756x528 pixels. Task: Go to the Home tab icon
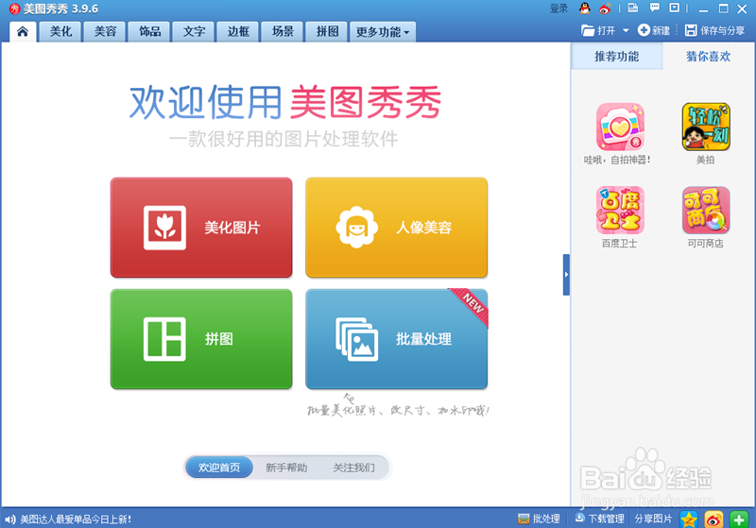[x=23, y=32]
